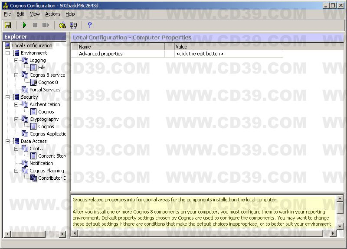The height and width of the screenshot is (249, 347).
Task: Click the Cognos Configuration title bar icon
Action: pyautogui.click(x=6, y=6)
